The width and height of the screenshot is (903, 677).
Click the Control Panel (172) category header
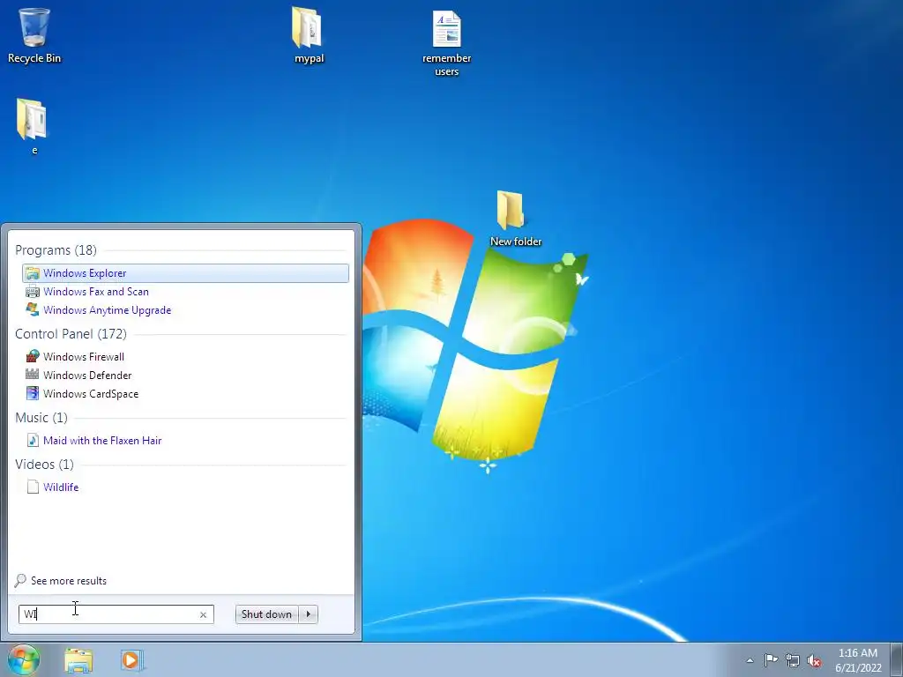pyautogui.click(x=71, y=334)
